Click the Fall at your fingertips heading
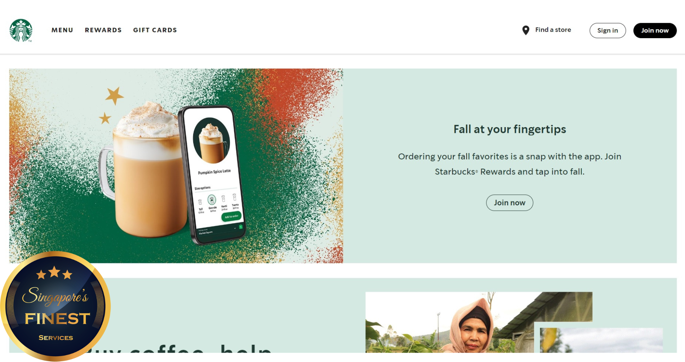This screenshot has width=685, height=362. click(x=509, y=129)
